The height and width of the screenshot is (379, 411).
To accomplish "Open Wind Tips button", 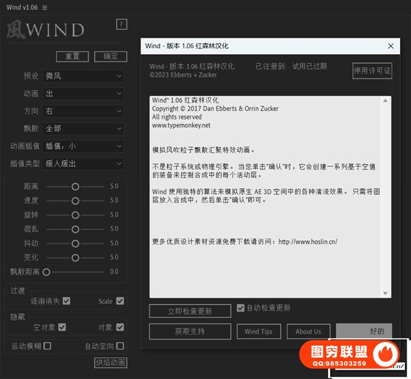I will tap(258, 331).
